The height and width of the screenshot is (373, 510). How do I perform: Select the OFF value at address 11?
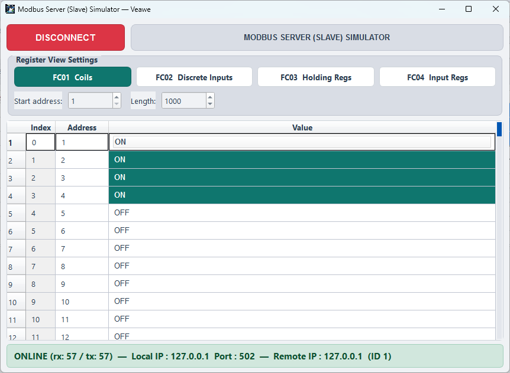point(302,319)
